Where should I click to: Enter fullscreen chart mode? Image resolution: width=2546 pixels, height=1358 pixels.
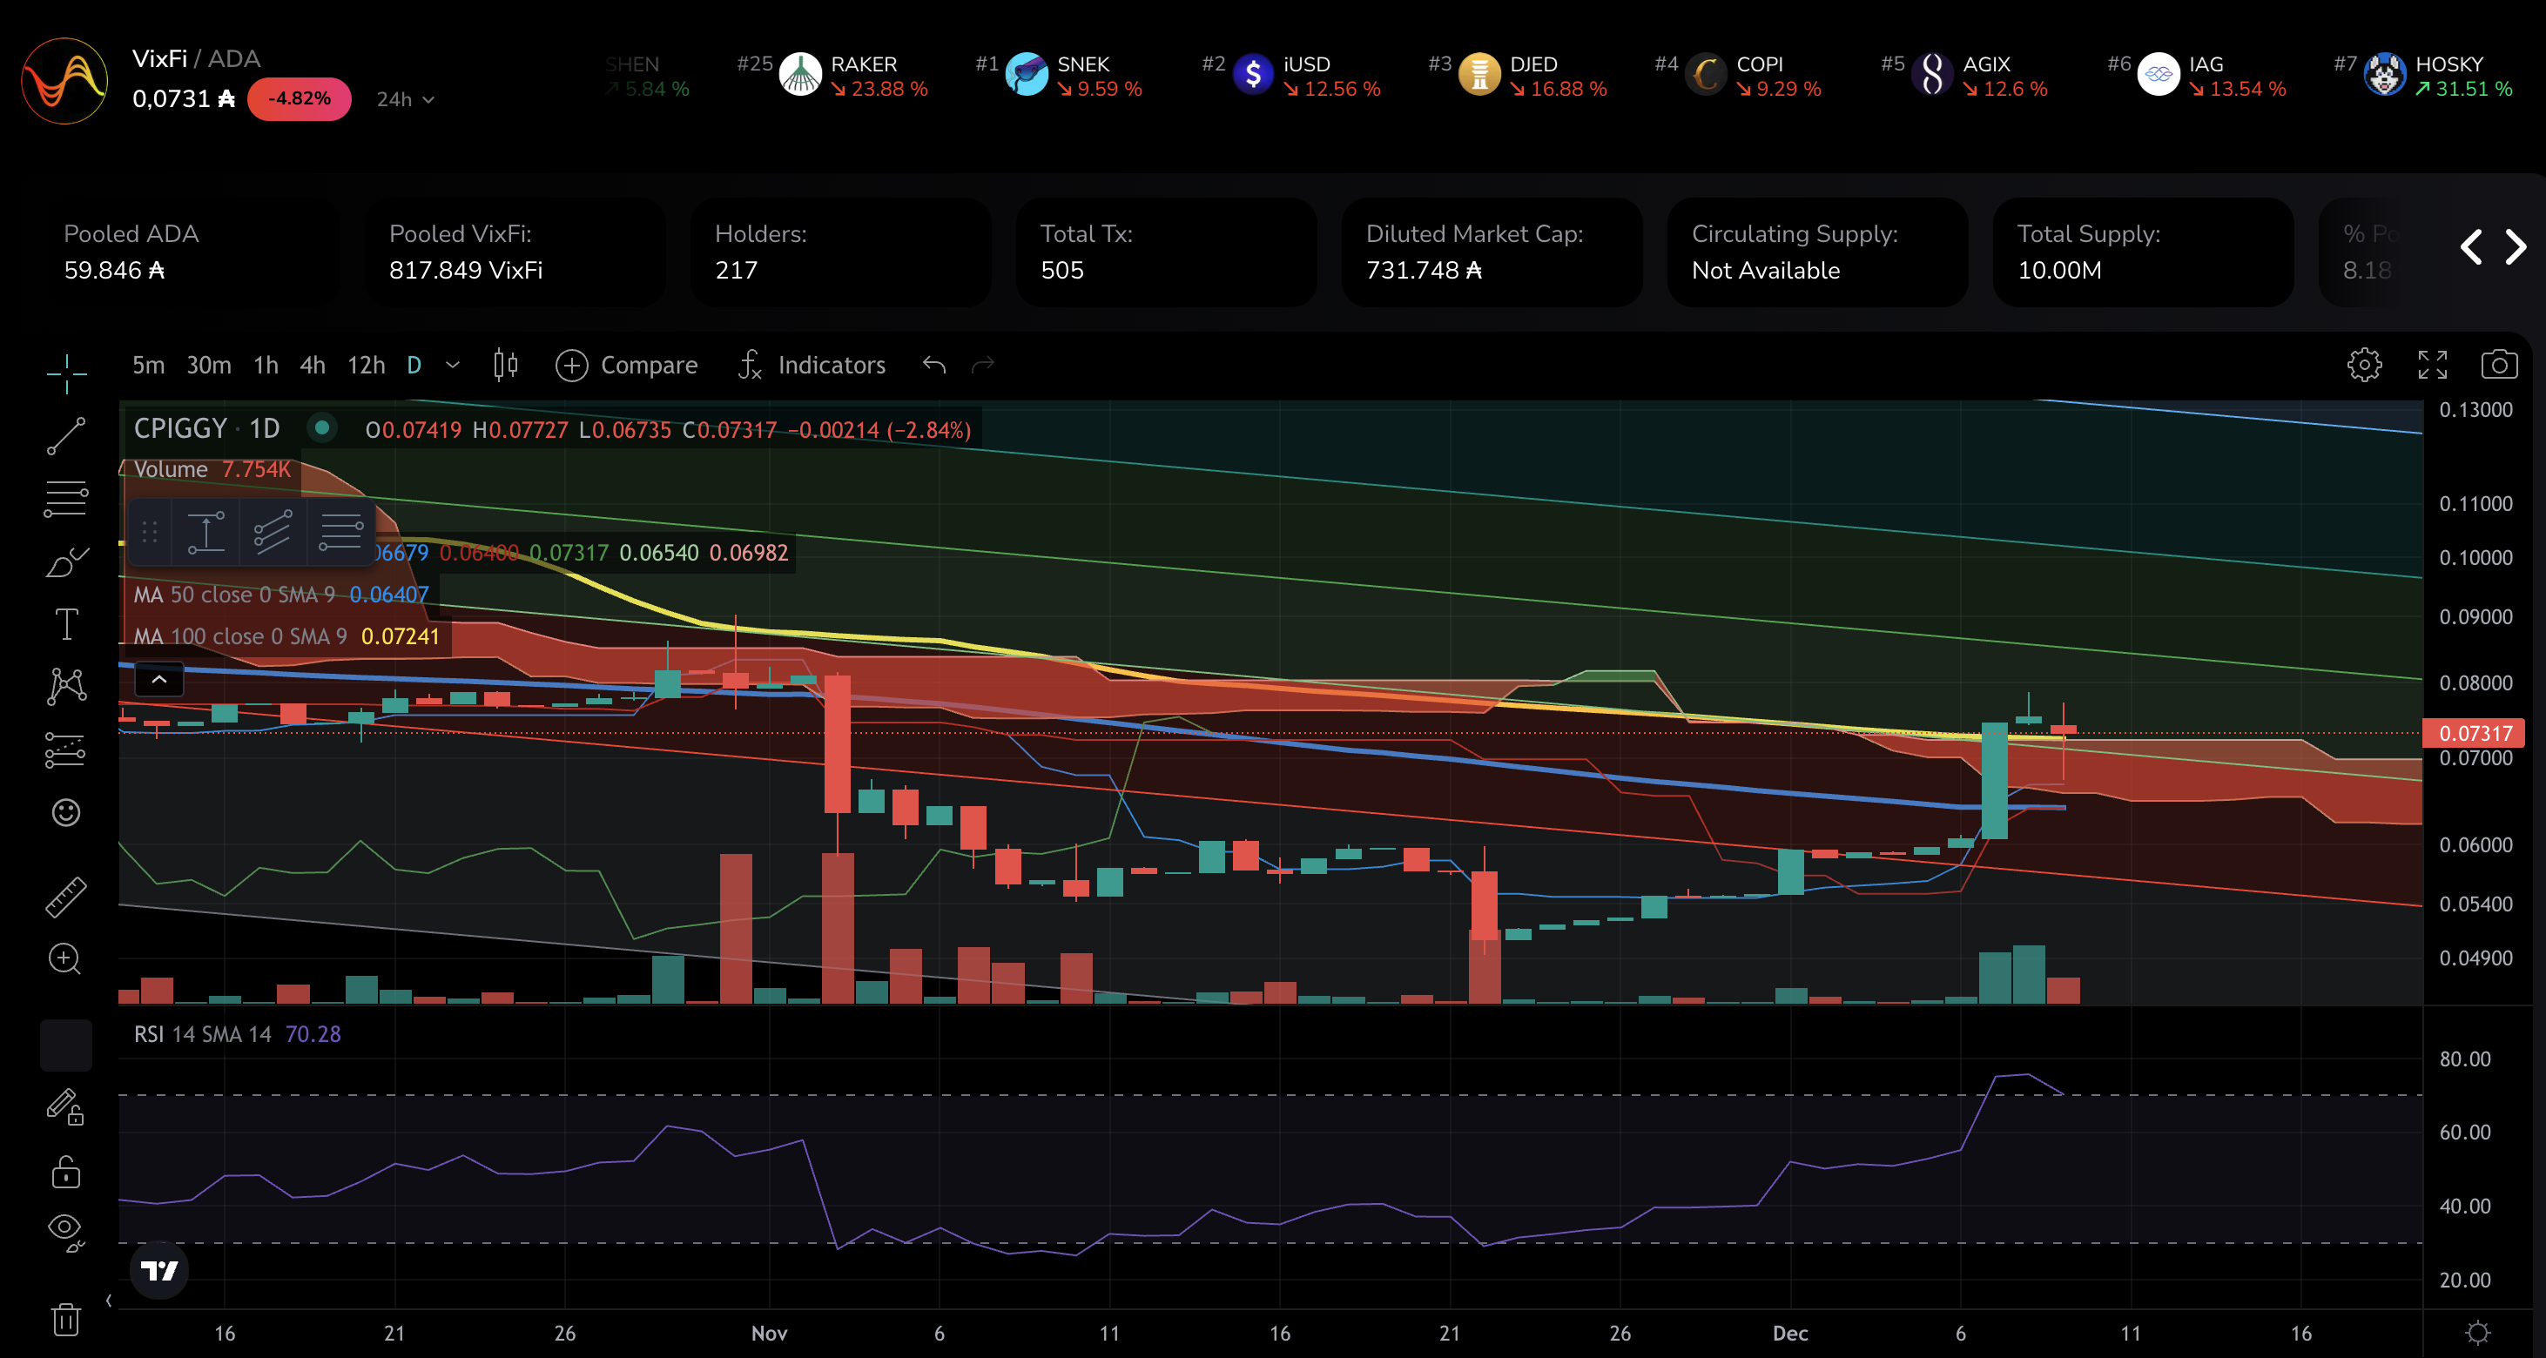click(x=2432, y=365)
